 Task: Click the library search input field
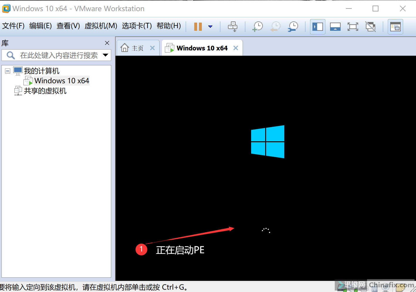pos(56,55)
